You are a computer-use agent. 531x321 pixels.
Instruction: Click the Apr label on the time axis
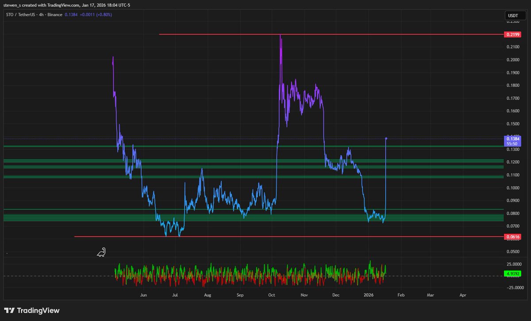click(463, 294)
